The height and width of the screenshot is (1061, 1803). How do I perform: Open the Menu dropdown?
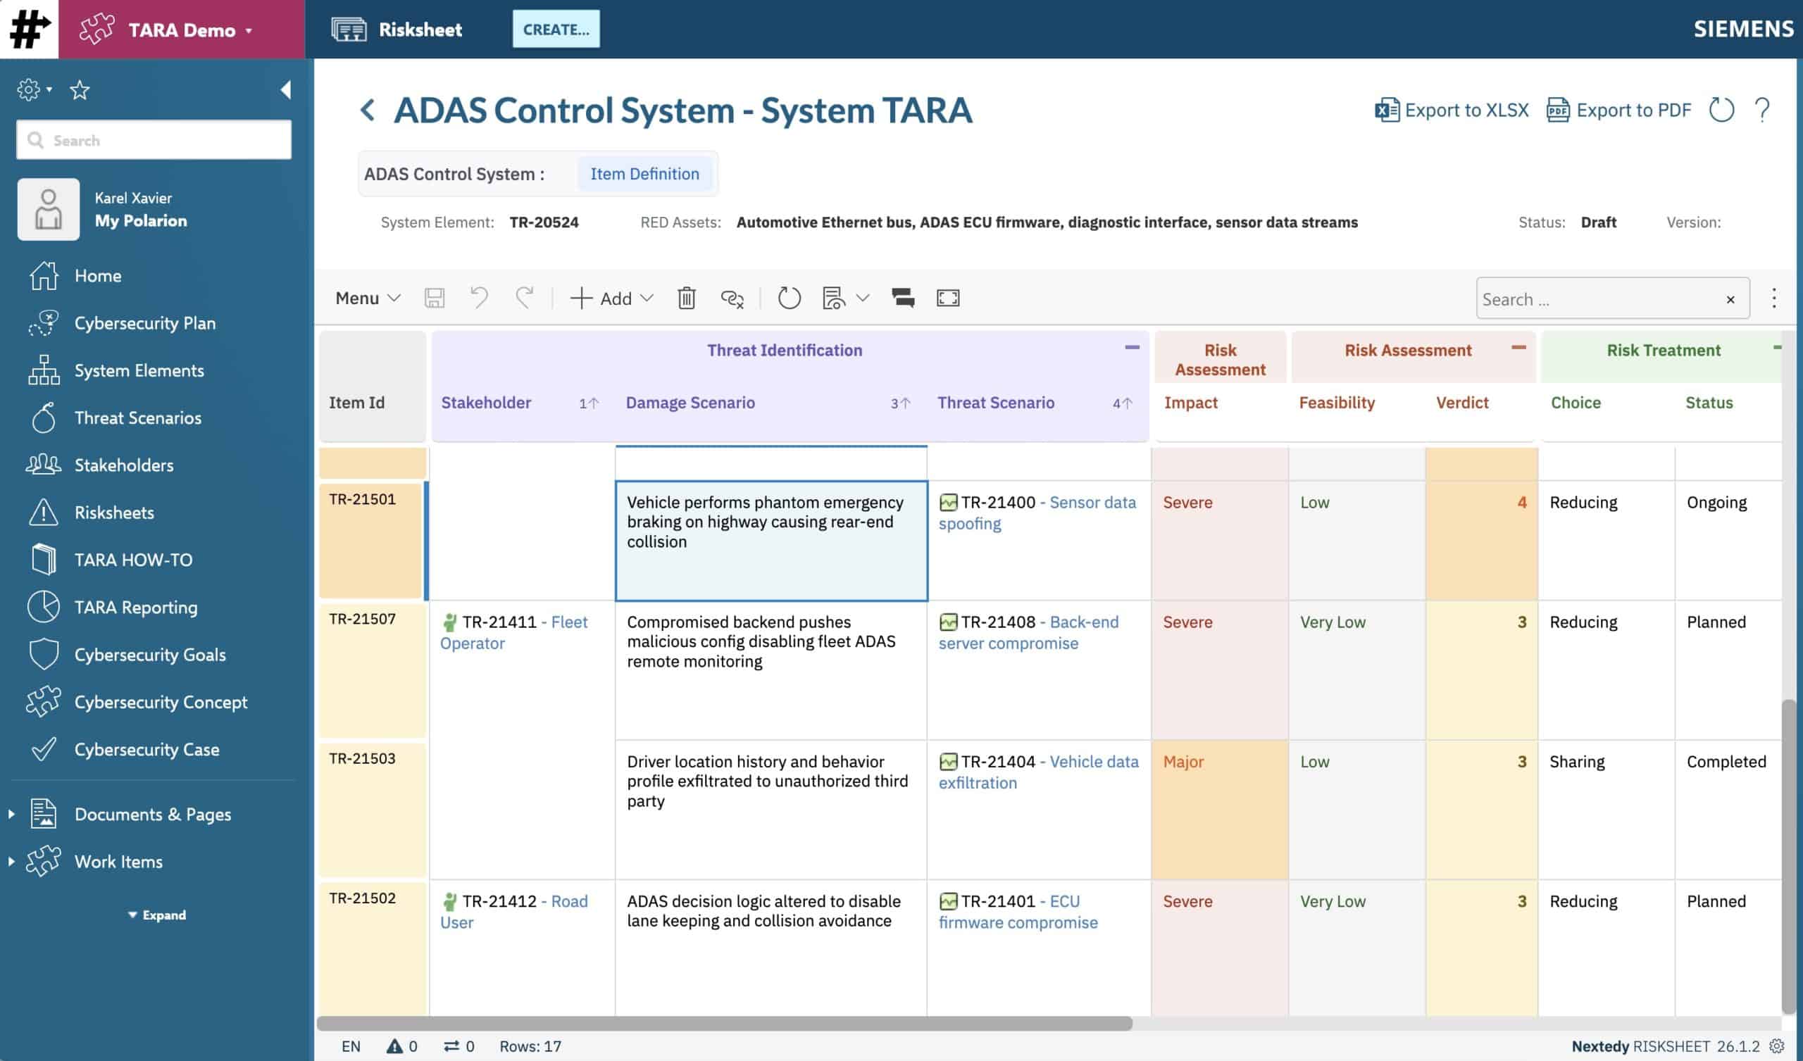[367, 298]
